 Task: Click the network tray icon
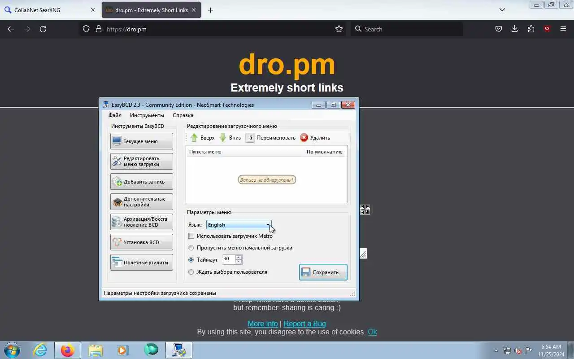pos(507,350)
